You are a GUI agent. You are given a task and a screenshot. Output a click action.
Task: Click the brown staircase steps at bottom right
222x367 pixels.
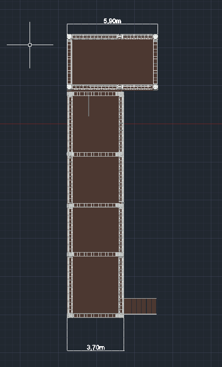140,306
